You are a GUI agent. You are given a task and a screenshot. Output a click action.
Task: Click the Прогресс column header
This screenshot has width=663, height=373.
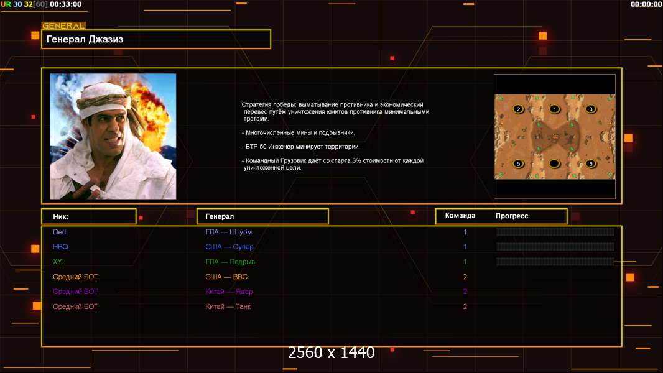point(512,216)
